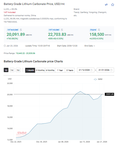This screenshot has height=146, width=119.
Task: Open the info icon beside VAT included
Action: (x=62, y=30)
